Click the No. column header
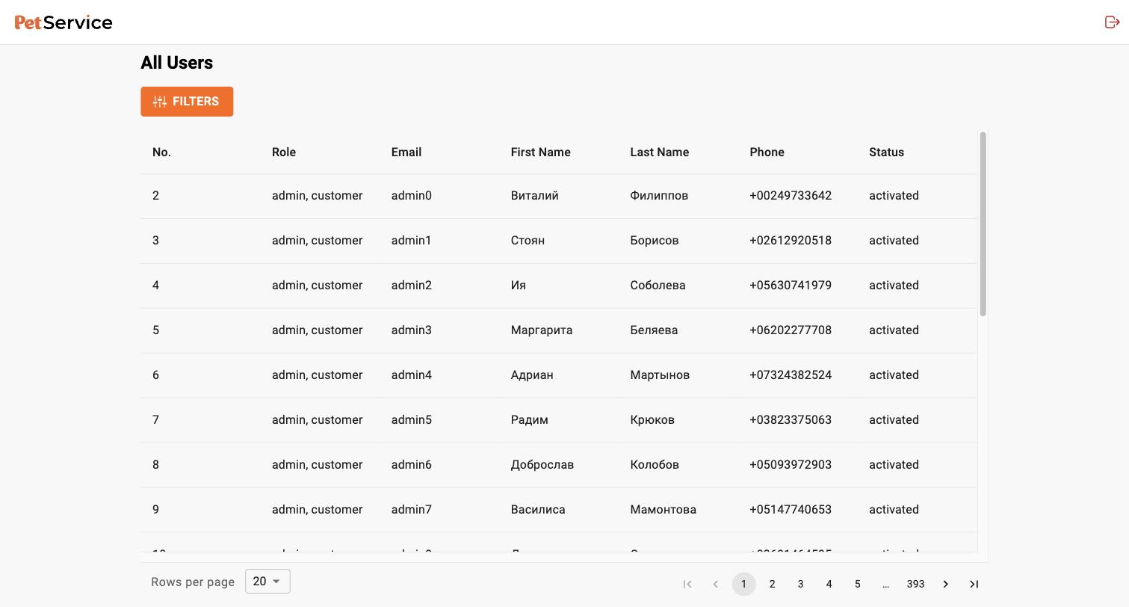Image resolution: width=1129 pixels, height=607 pixels. click(161, 152)
